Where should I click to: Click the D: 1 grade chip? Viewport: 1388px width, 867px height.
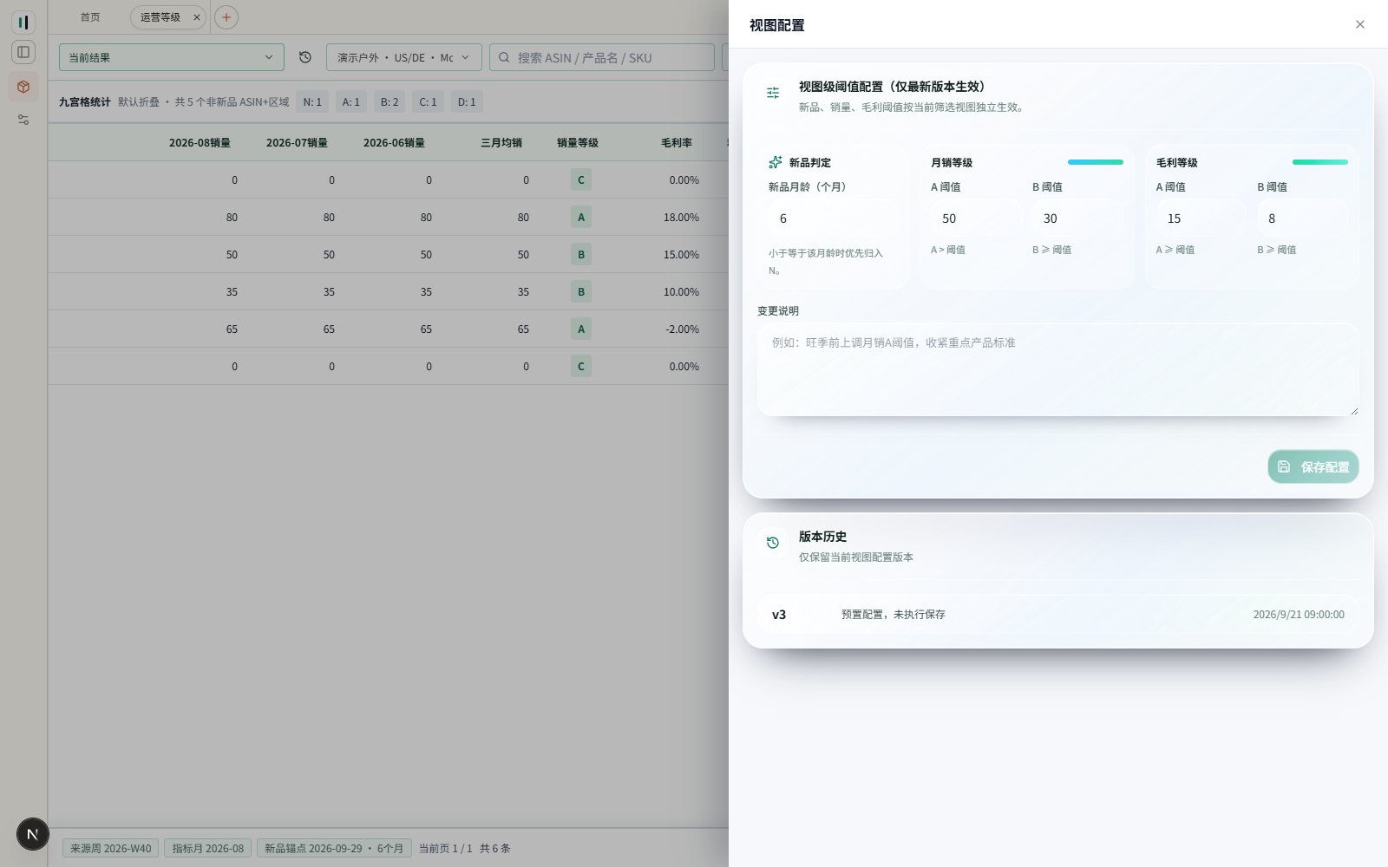[467, 101]
